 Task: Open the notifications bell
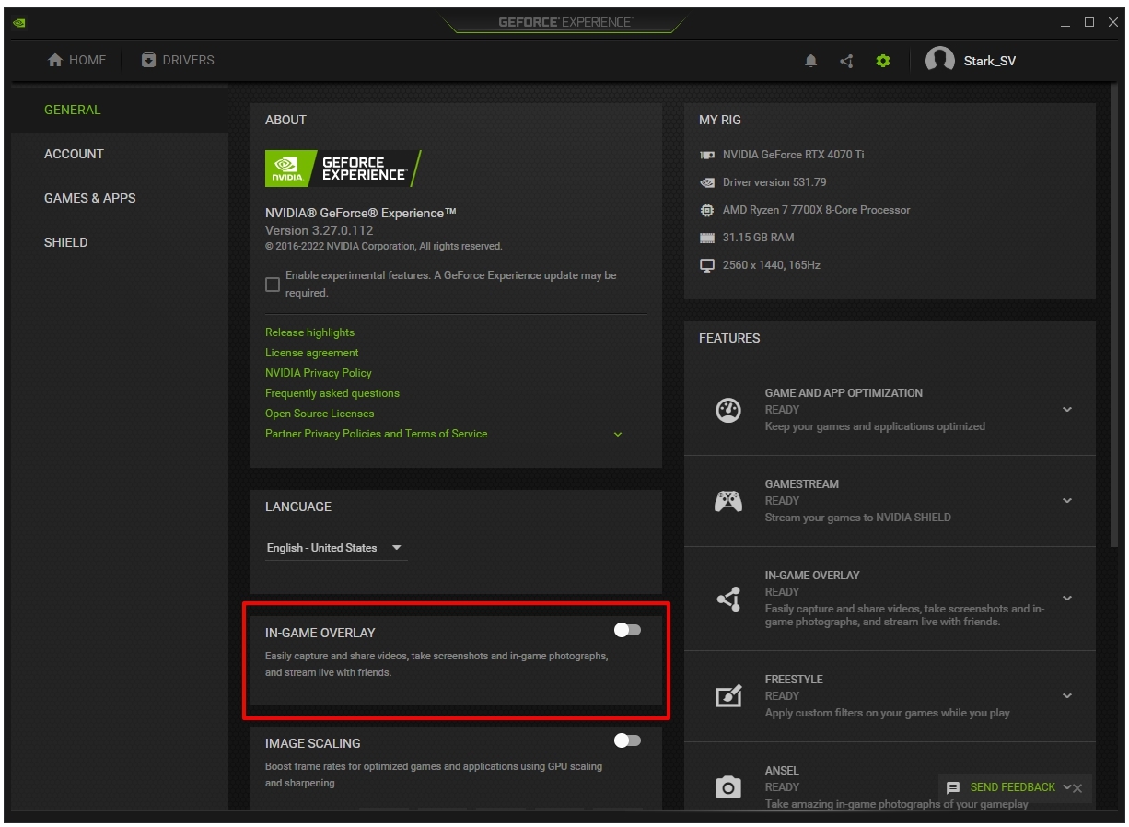[x=810, y=61]
